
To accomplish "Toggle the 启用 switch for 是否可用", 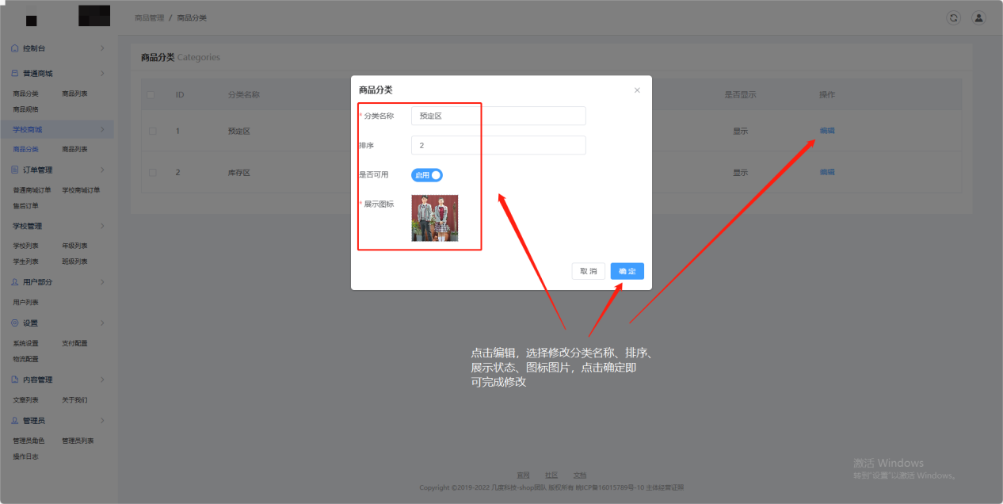I will click(x=426, y=174).
